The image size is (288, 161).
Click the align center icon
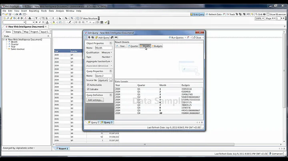click(x=80, y=22)
